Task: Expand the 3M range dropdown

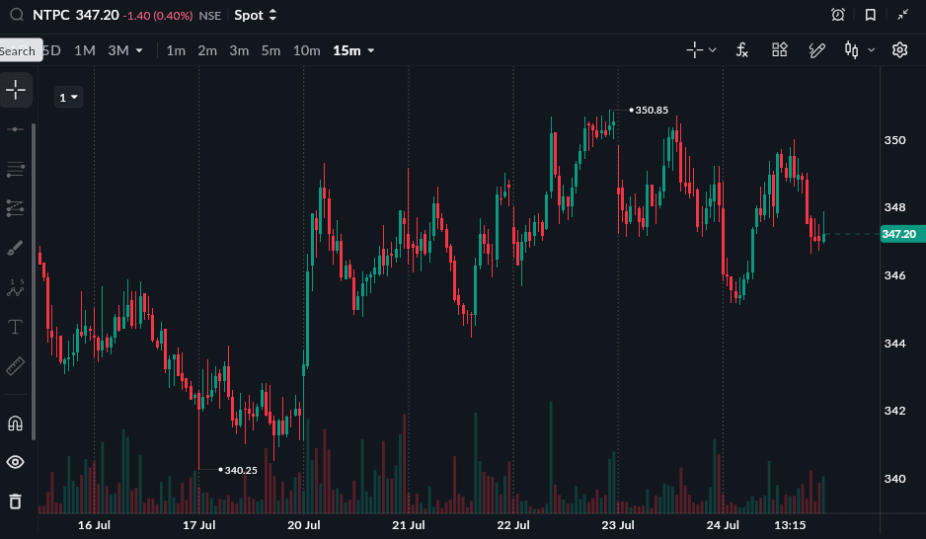Action: click(x=125, y=50)
